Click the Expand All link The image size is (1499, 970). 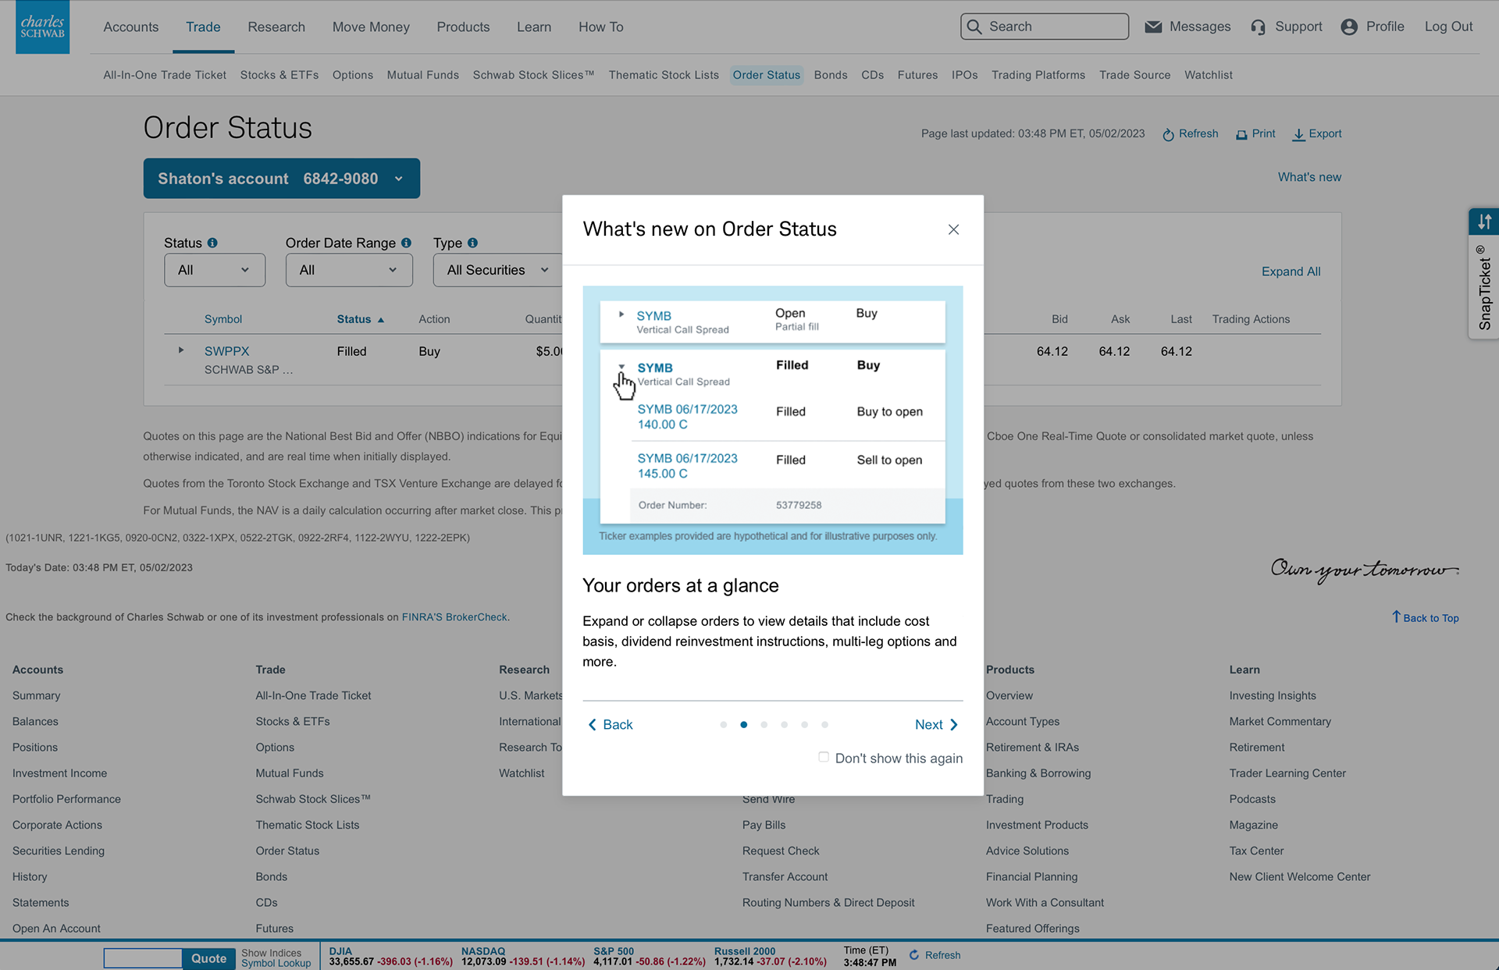point(1291,272)
